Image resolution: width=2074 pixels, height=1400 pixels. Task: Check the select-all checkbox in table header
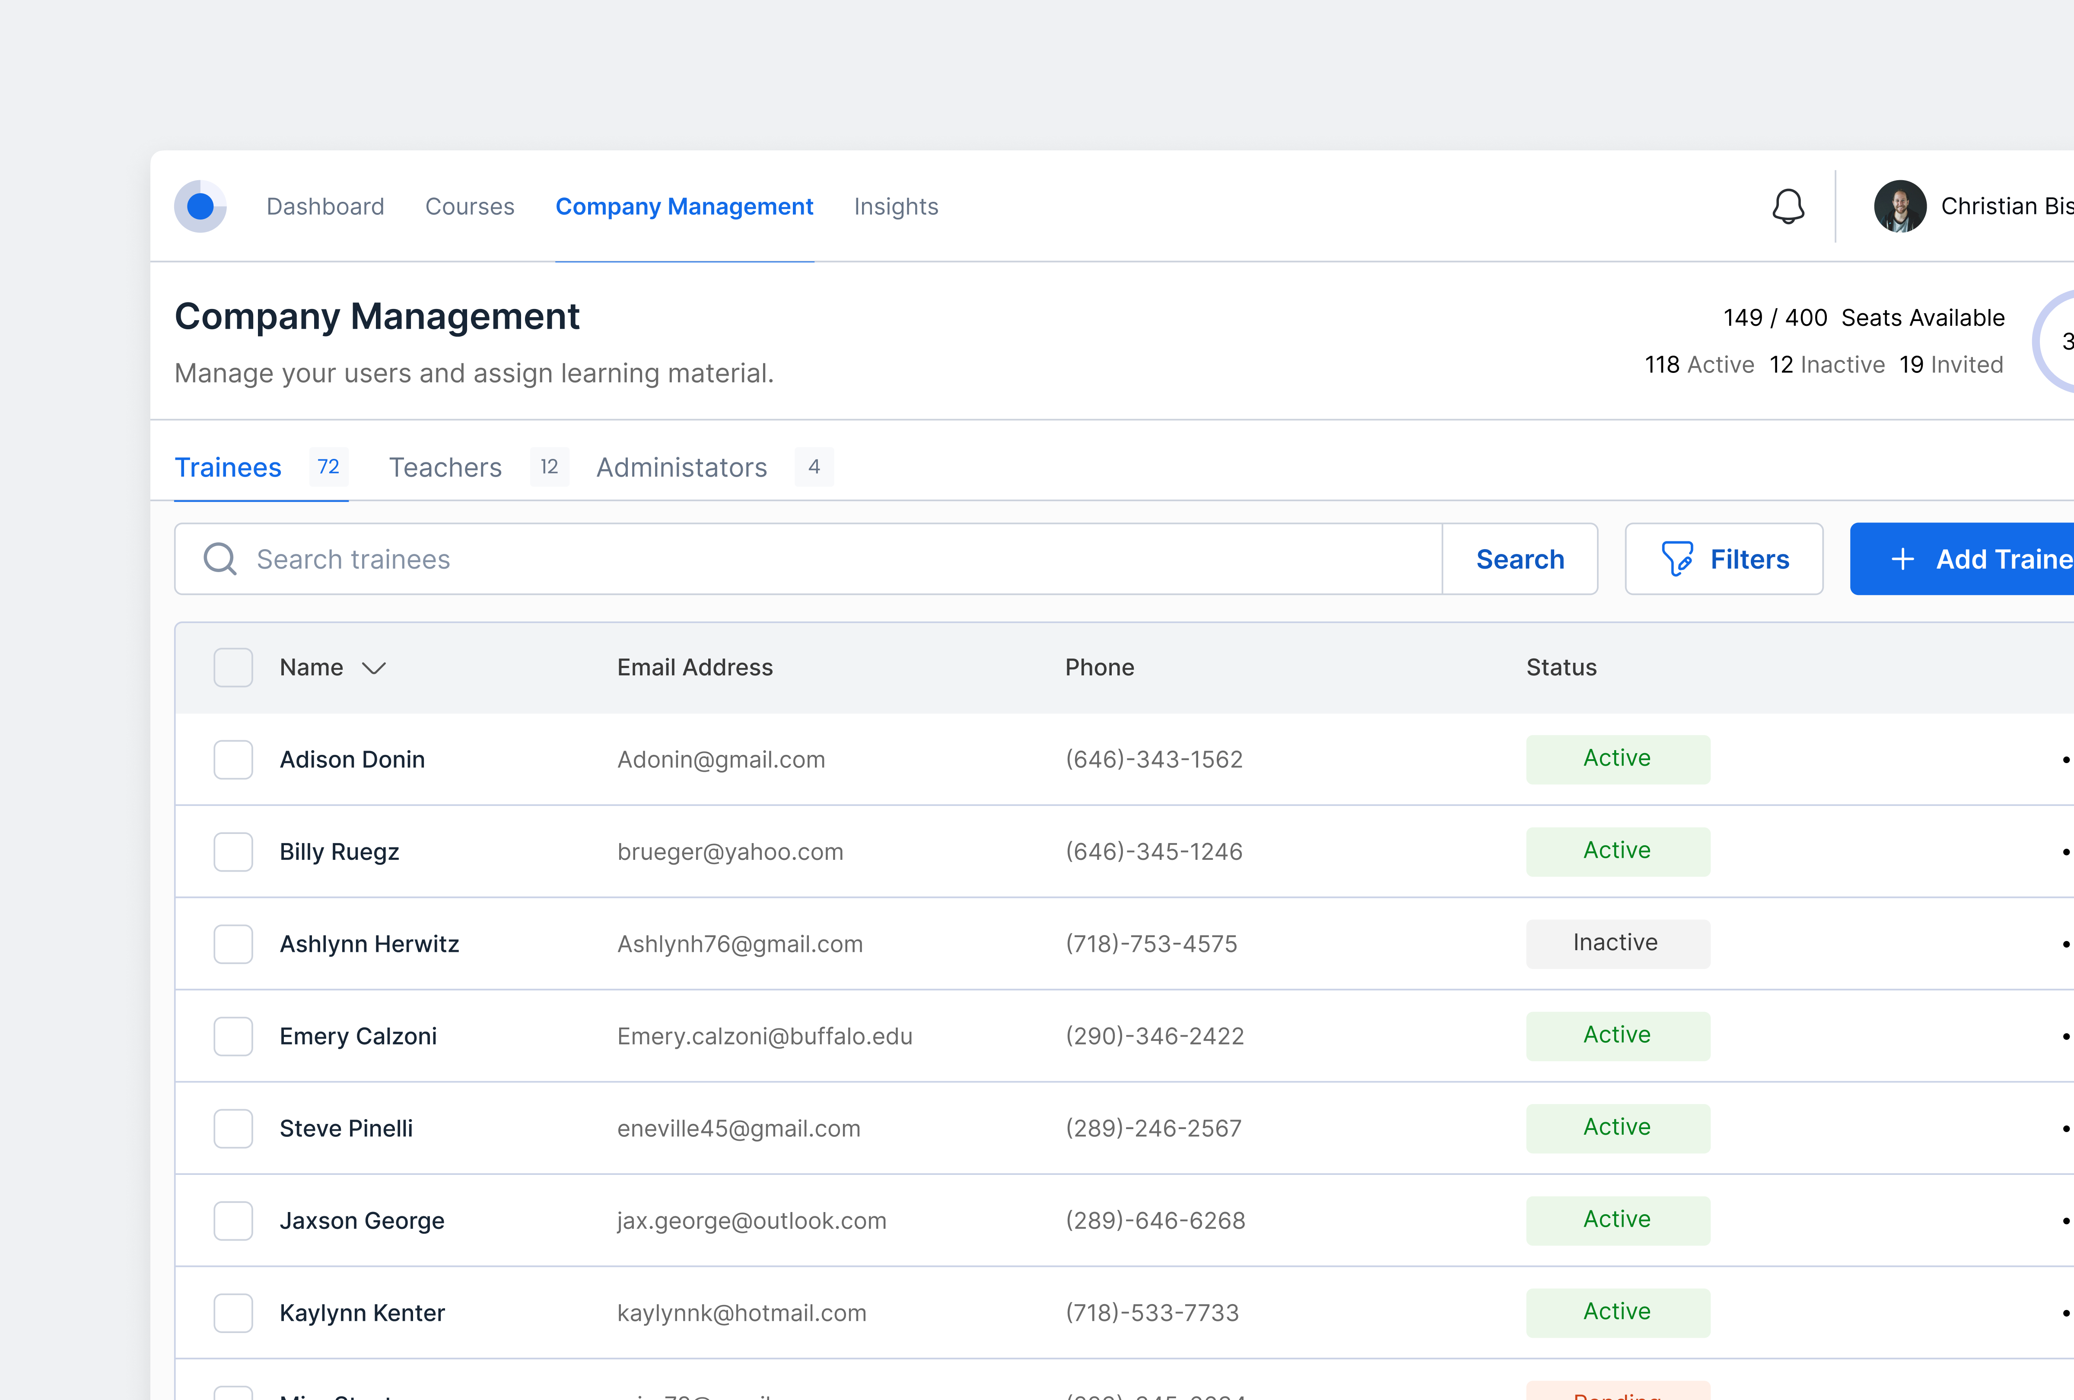click(x=232, y=667)
